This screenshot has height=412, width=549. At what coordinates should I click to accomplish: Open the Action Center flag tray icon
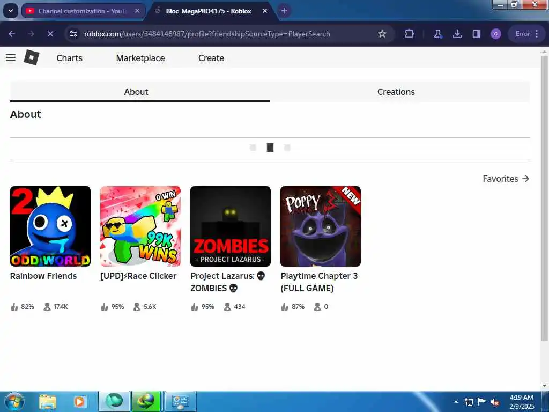[x=482, y=402]
